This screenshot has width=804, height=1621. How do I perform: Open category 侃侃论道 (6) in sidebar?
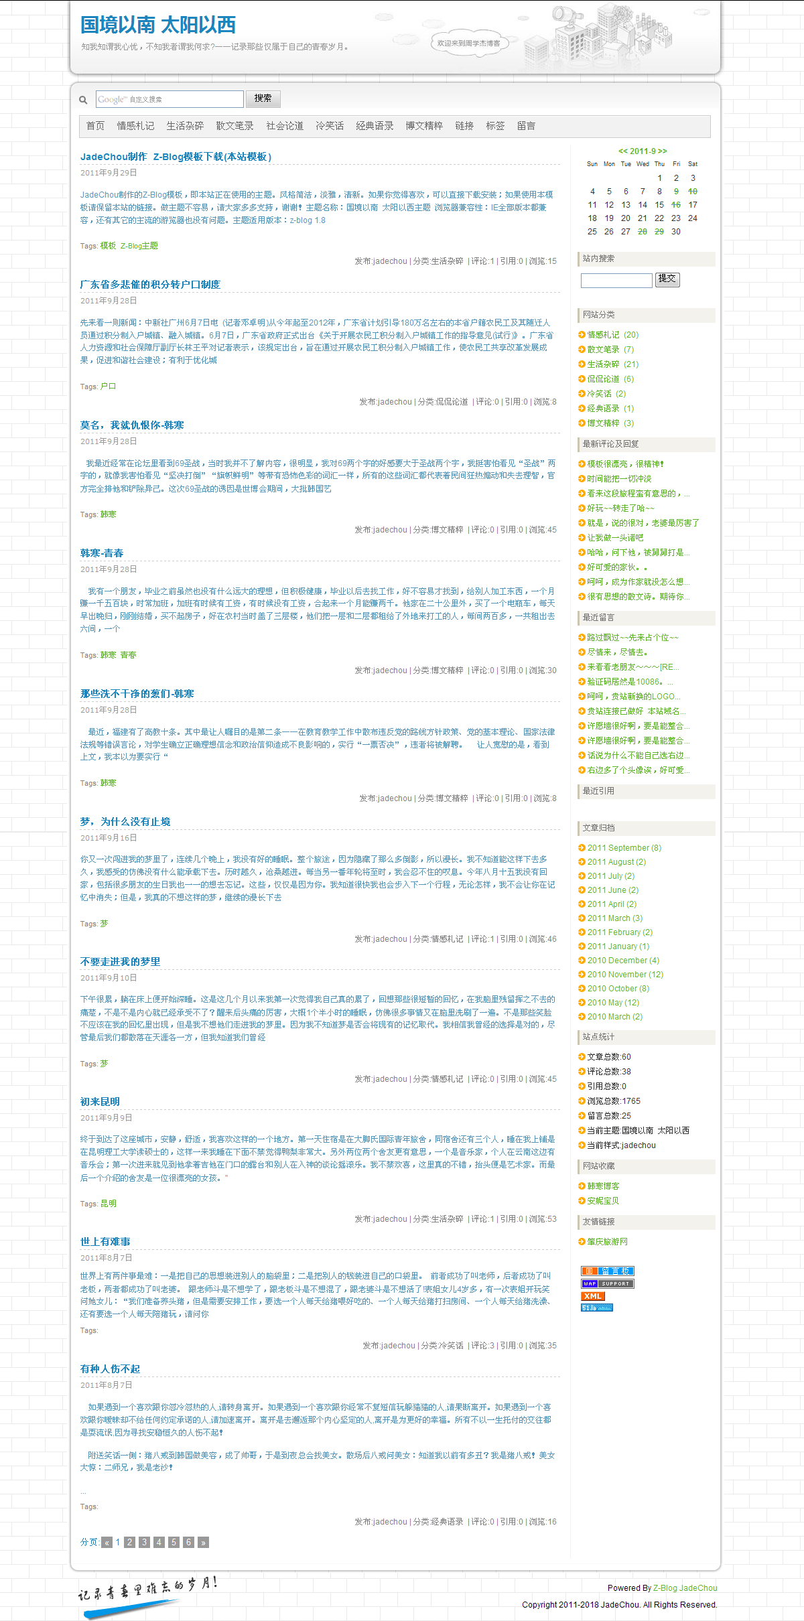(610, 379)
